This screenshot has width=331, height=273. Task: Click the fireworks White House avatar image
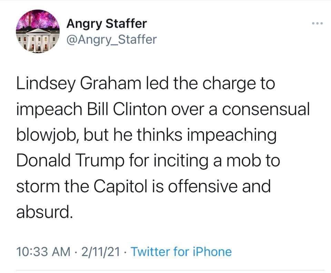pos(38,32)
